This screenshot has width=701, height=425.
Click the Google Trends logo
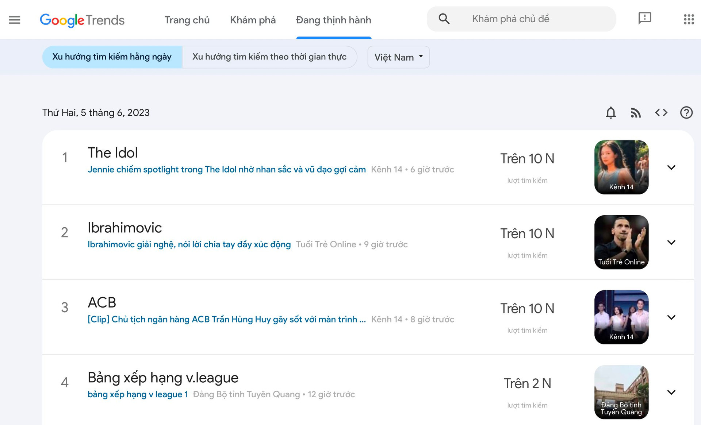pyautogui.click(x=82, y=20)
